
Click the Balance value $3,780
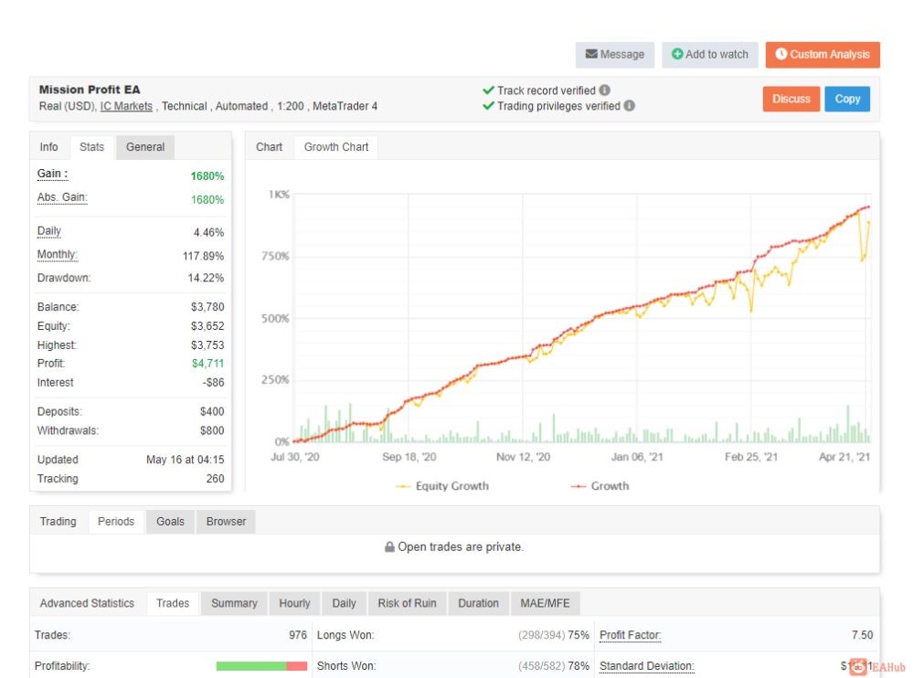click(x=207, y=307)
